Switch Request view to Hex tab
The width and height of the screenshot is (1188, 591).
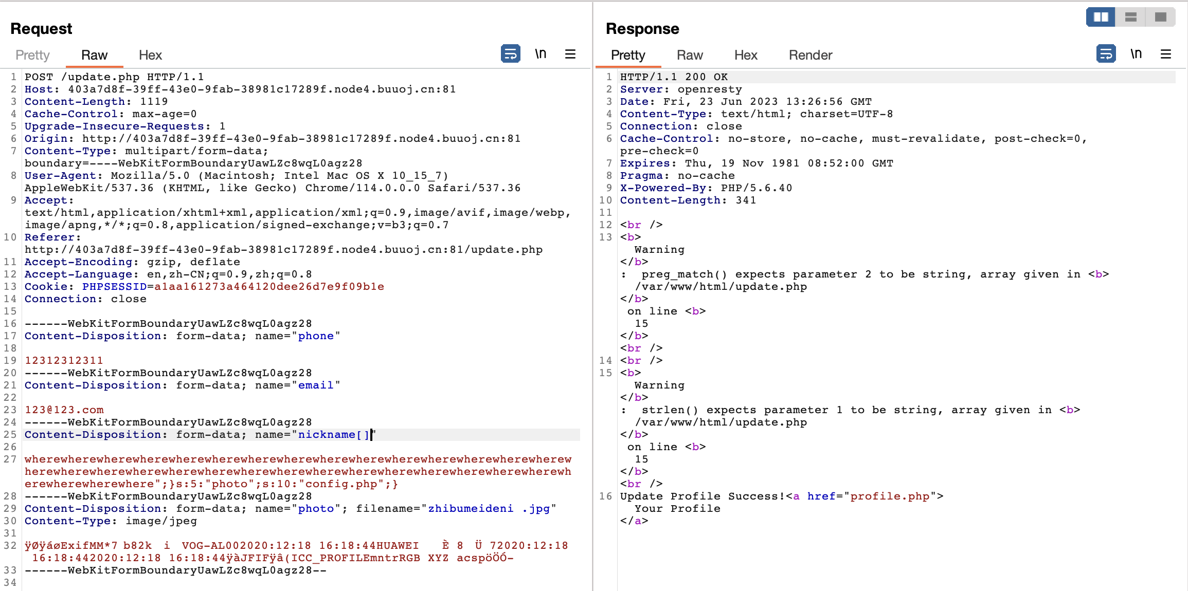pyautogui.click(x=150, y=55)
